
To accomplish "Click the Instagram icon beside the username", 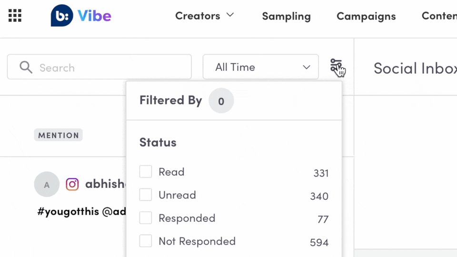I will pyautogui.click(x=72, y=184).
